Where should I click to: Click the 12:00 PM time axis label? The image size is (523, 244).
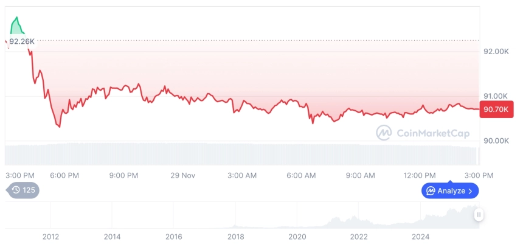pos(420,175)
